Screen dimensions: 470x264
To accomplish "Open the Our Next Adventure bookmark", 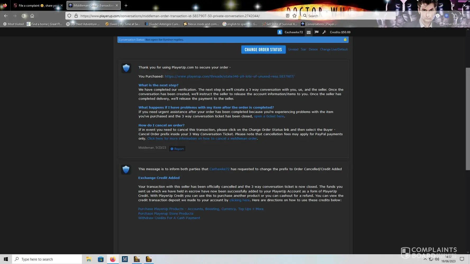I will coord(83,24).
